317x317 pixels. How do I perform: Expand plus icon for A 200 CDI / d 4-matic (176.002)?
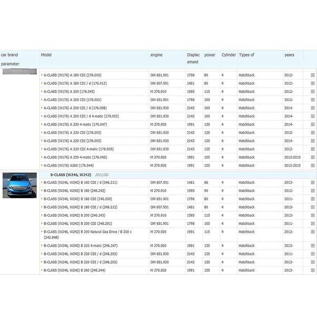coord(312,116)
